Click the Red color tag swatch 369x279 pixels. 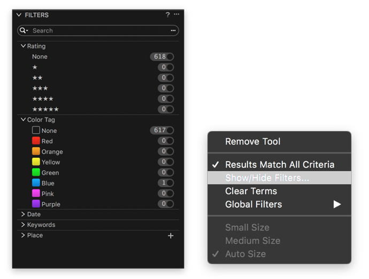[x=36, y=141]
